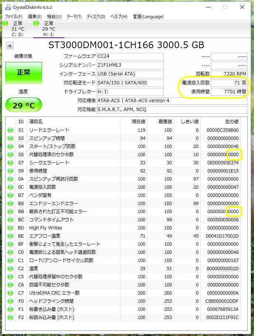Open the 機能(U) menu

(x=54, y=17)
